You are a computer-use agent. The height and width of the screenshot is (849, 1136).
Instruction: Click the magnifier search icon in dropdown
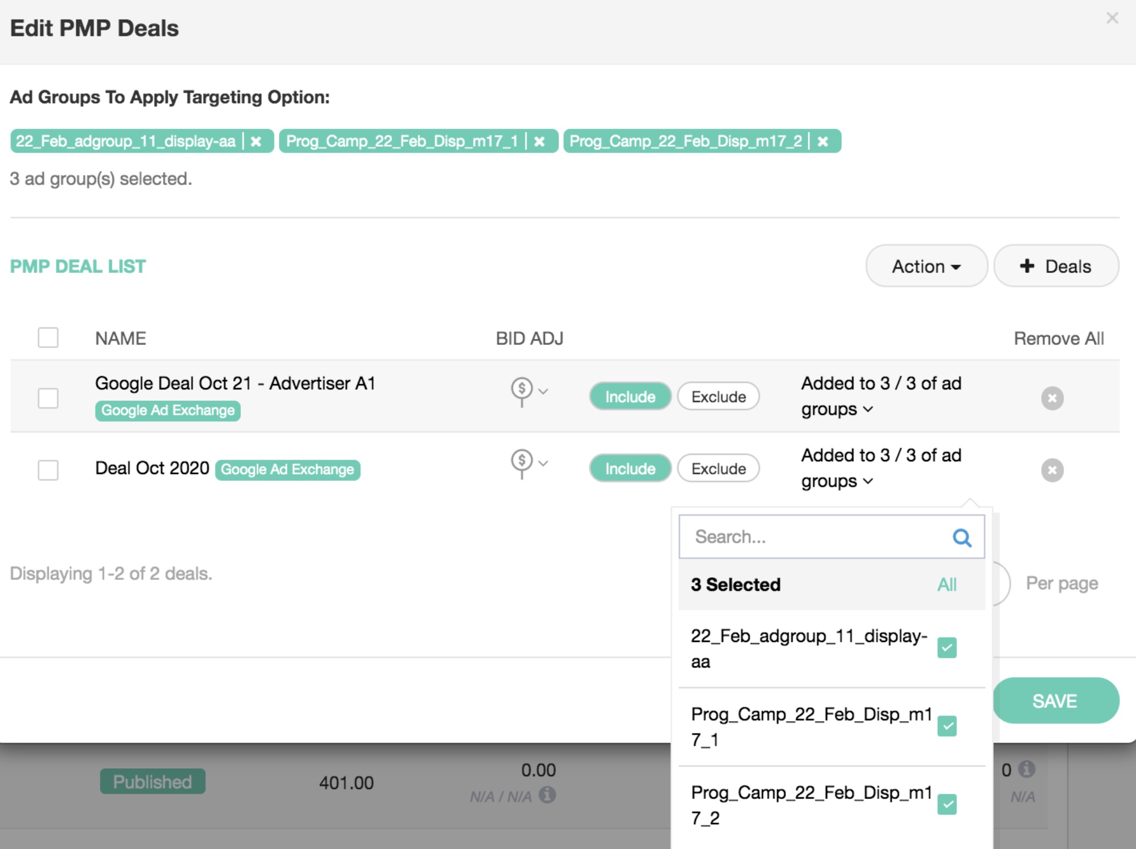tap(961, 537)
